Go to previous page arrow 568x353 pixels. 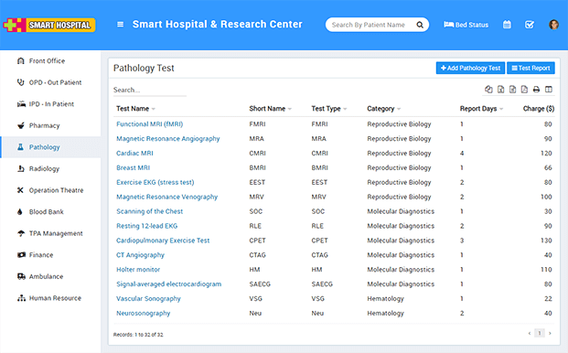(x=530, y=333)
